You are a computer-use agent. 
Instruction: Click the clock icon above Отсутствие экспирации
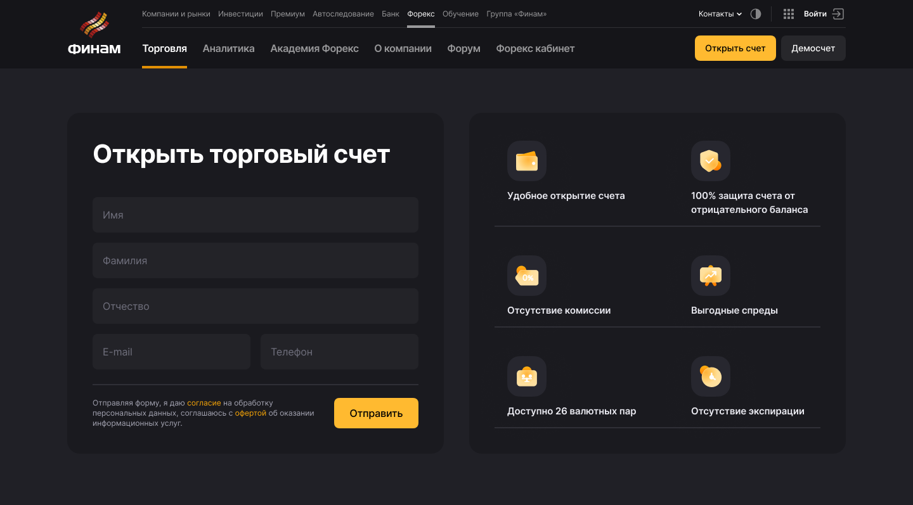click(x=711, y=376)
